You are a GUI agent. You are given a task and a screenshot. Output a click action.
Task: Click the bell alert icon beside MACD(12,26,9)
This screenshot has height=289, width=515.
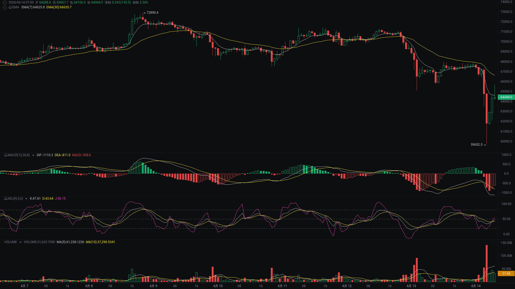6,155
